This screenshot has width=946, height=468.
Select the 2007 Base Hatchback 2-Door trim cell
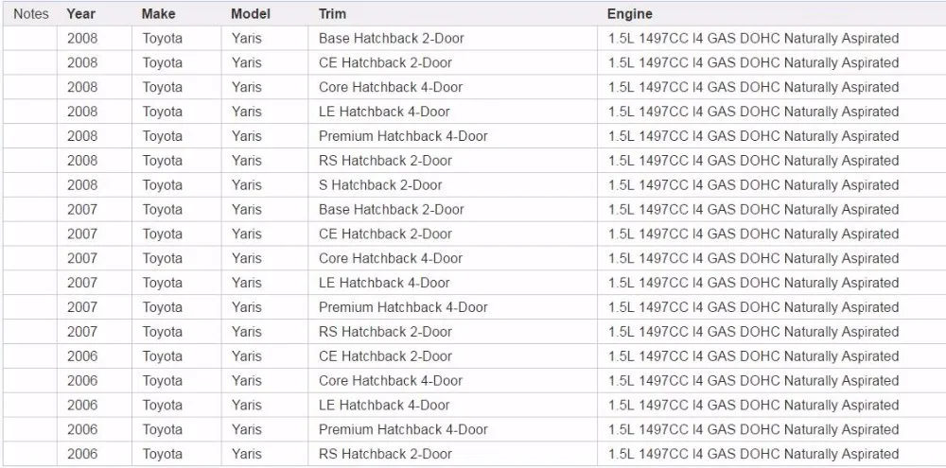(452, 209)
